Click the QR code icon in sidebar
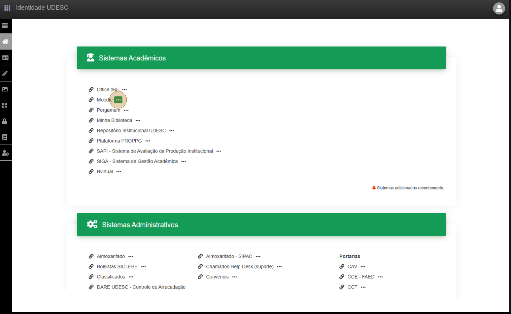 (x=5, y=105)
